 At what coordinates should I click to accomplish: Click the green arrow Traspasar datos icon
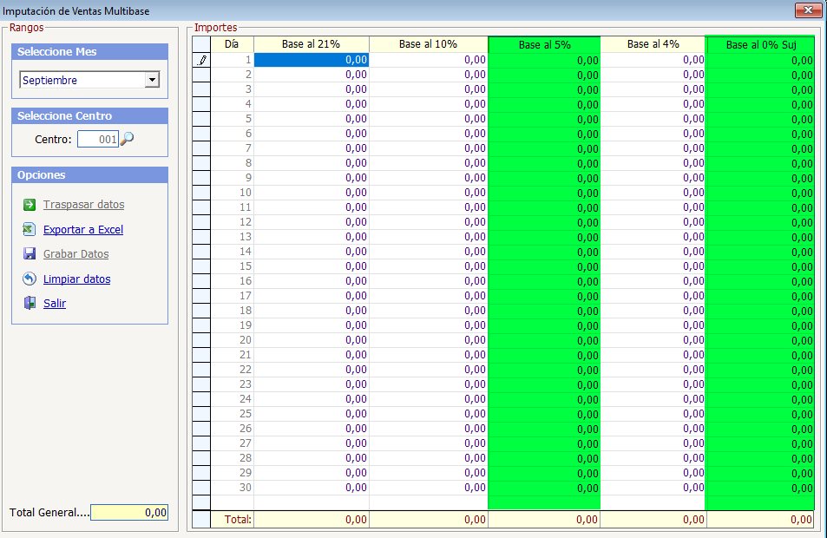(x=29, y=205)
